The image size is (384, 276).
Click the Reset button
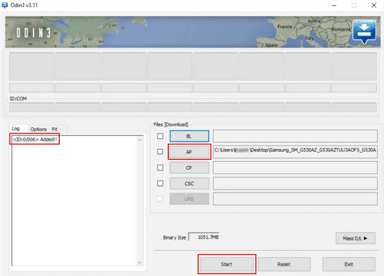click(x=283, y=264)
